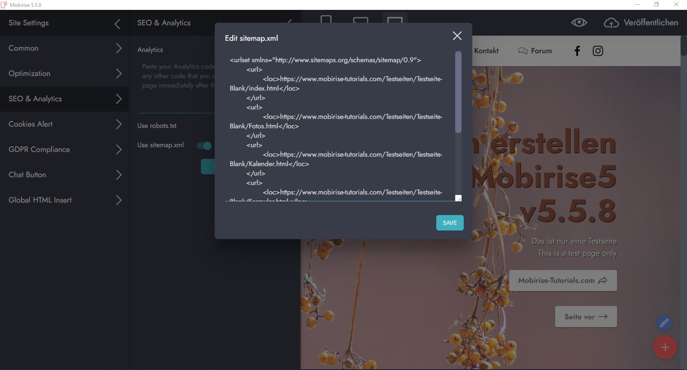Click the red plus add block button
Image resolution: width=687 pixels, height=370 pixels.
[x=665, y=347]
